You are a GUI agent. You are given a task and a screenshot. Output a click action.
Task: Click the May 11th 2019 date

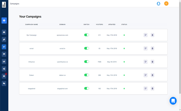pos(112,75)
